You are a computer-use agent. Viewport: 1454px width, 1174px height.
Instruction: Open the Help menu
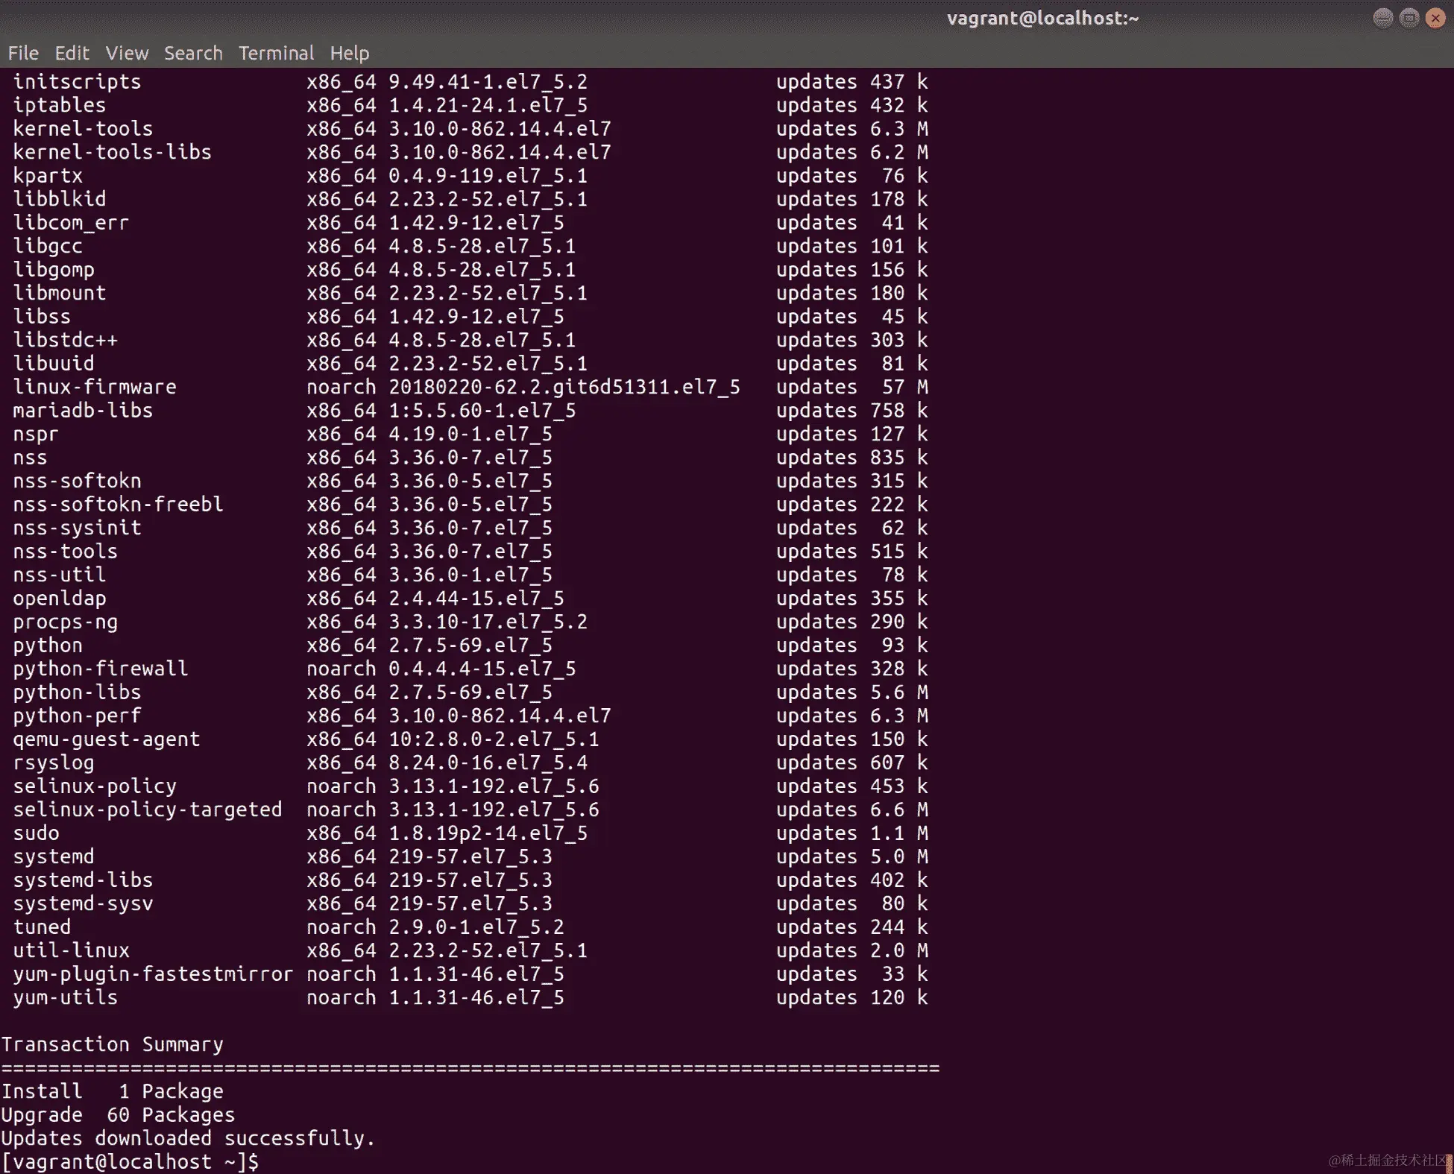[349, 53]
